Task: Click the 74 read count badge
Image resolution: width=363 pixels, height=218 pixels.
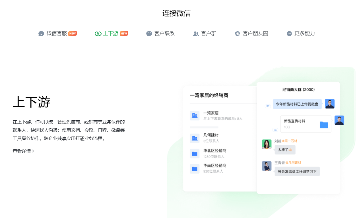Action: (x=275, y=130)
